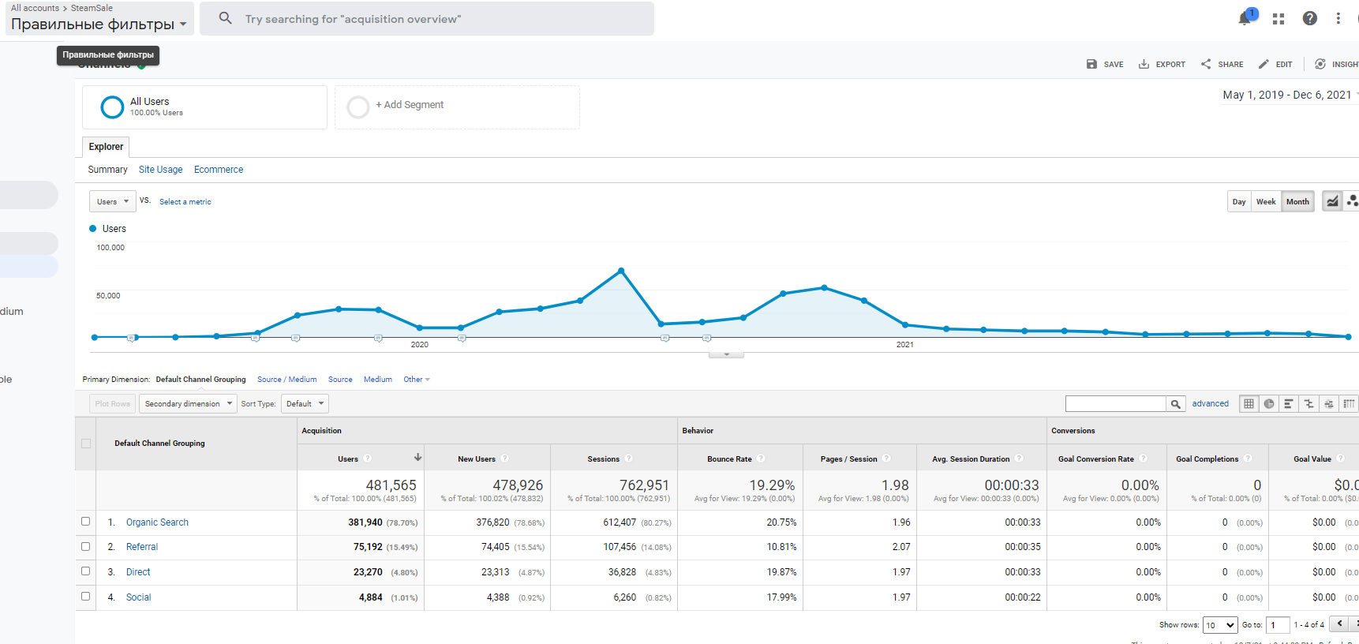
Task: Select the Data table view icon
Action: click(1249, 404)
